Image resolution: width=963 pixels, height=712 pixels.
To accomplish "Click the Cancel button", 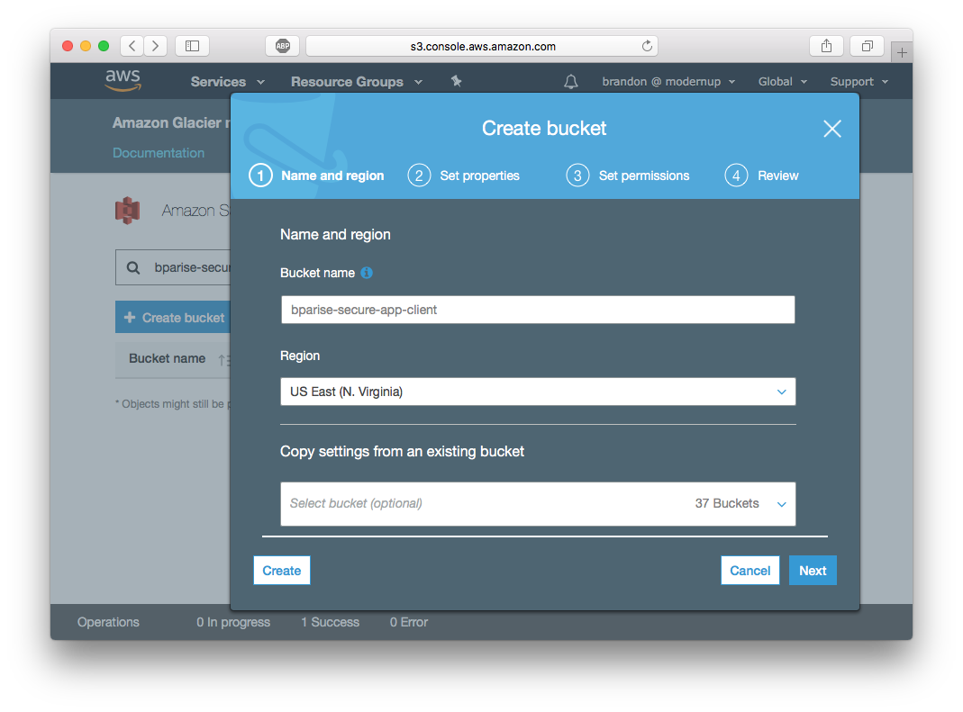I will click(750, 571).
